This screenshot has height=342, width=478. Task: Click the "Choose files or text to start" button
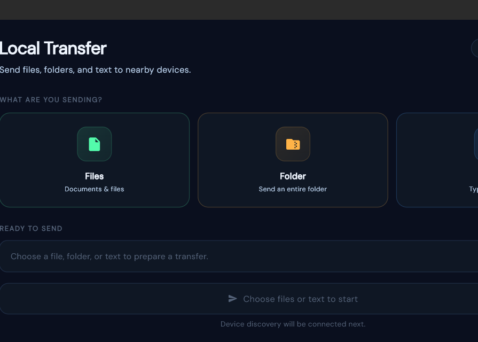pos(239,299)
